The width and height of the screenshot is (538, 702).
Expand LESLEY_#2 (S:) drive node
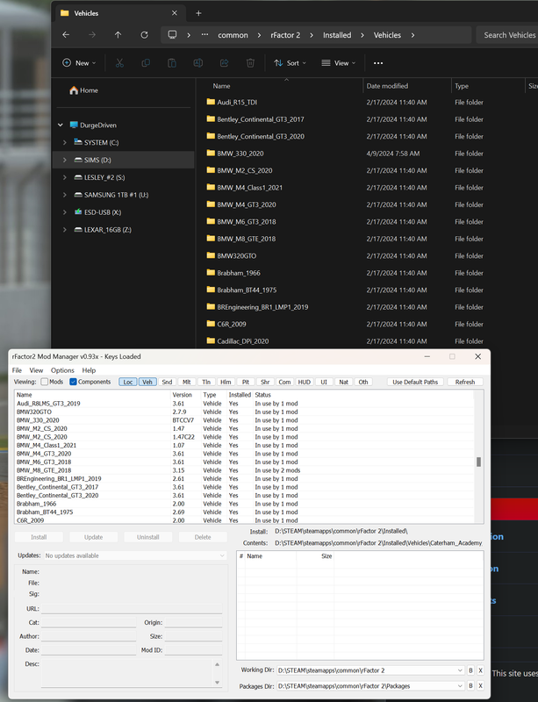(x=64, y=177)
